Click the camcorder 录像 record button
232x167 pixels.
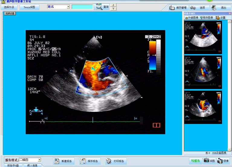(223, 161)
